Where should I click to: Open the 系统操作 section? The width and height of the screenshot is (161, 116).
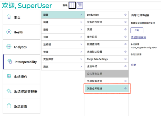(x=21, y=77)
